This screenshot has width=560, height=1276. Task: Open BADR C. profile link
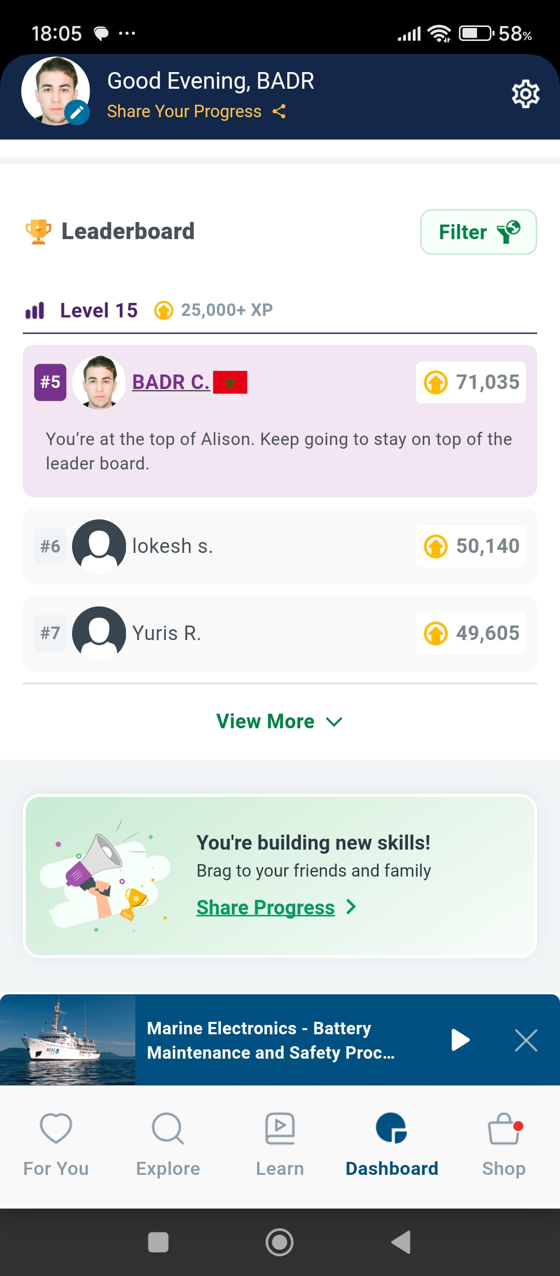click(x=171, y=382)
